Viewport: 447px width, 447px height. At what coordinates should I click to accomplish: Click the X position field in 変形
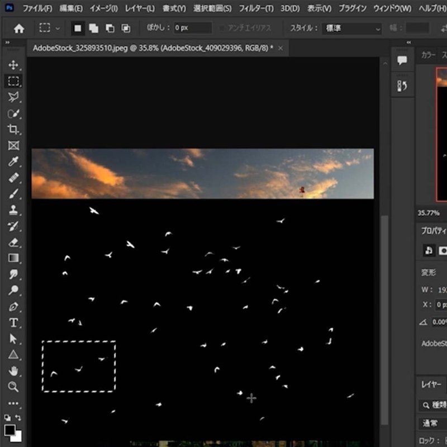click(x=441, y=305)
